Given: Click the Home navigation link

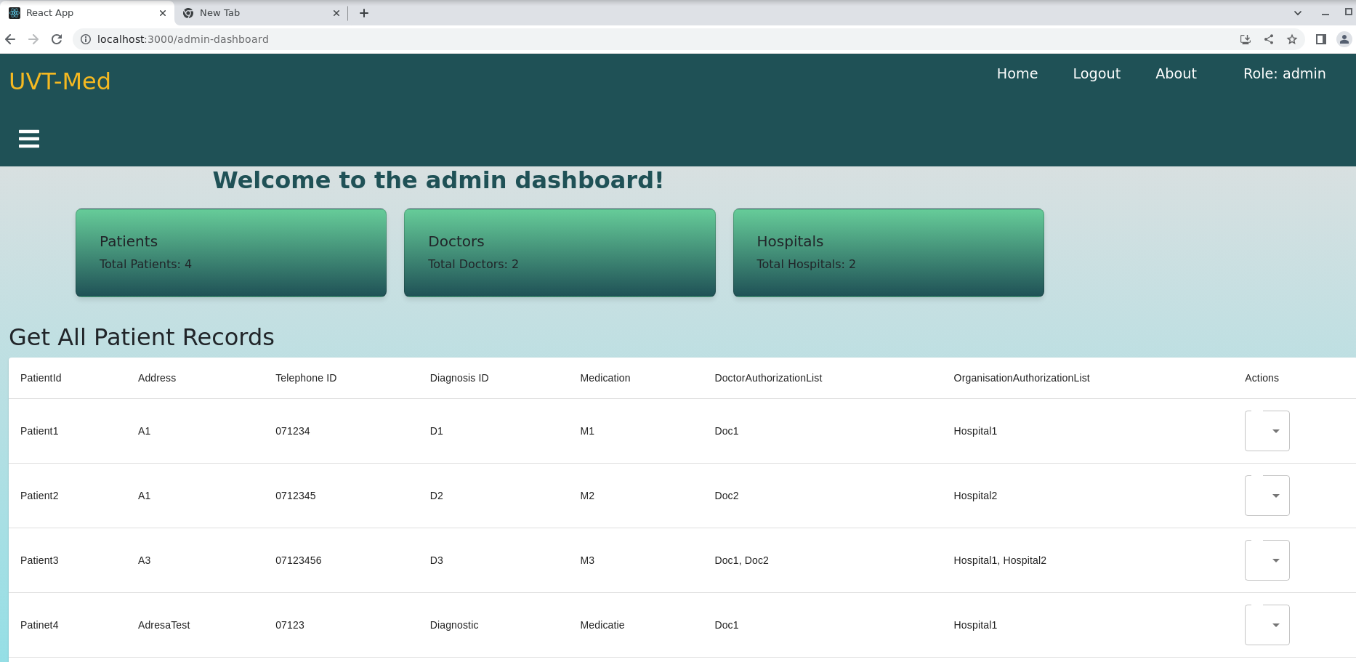Looking at the screenshot, I should (x=1017, y=73).
